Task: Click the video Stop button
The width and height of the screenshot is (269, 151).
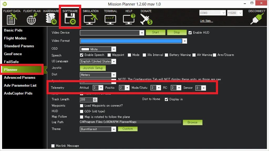Action: point(177,32)
